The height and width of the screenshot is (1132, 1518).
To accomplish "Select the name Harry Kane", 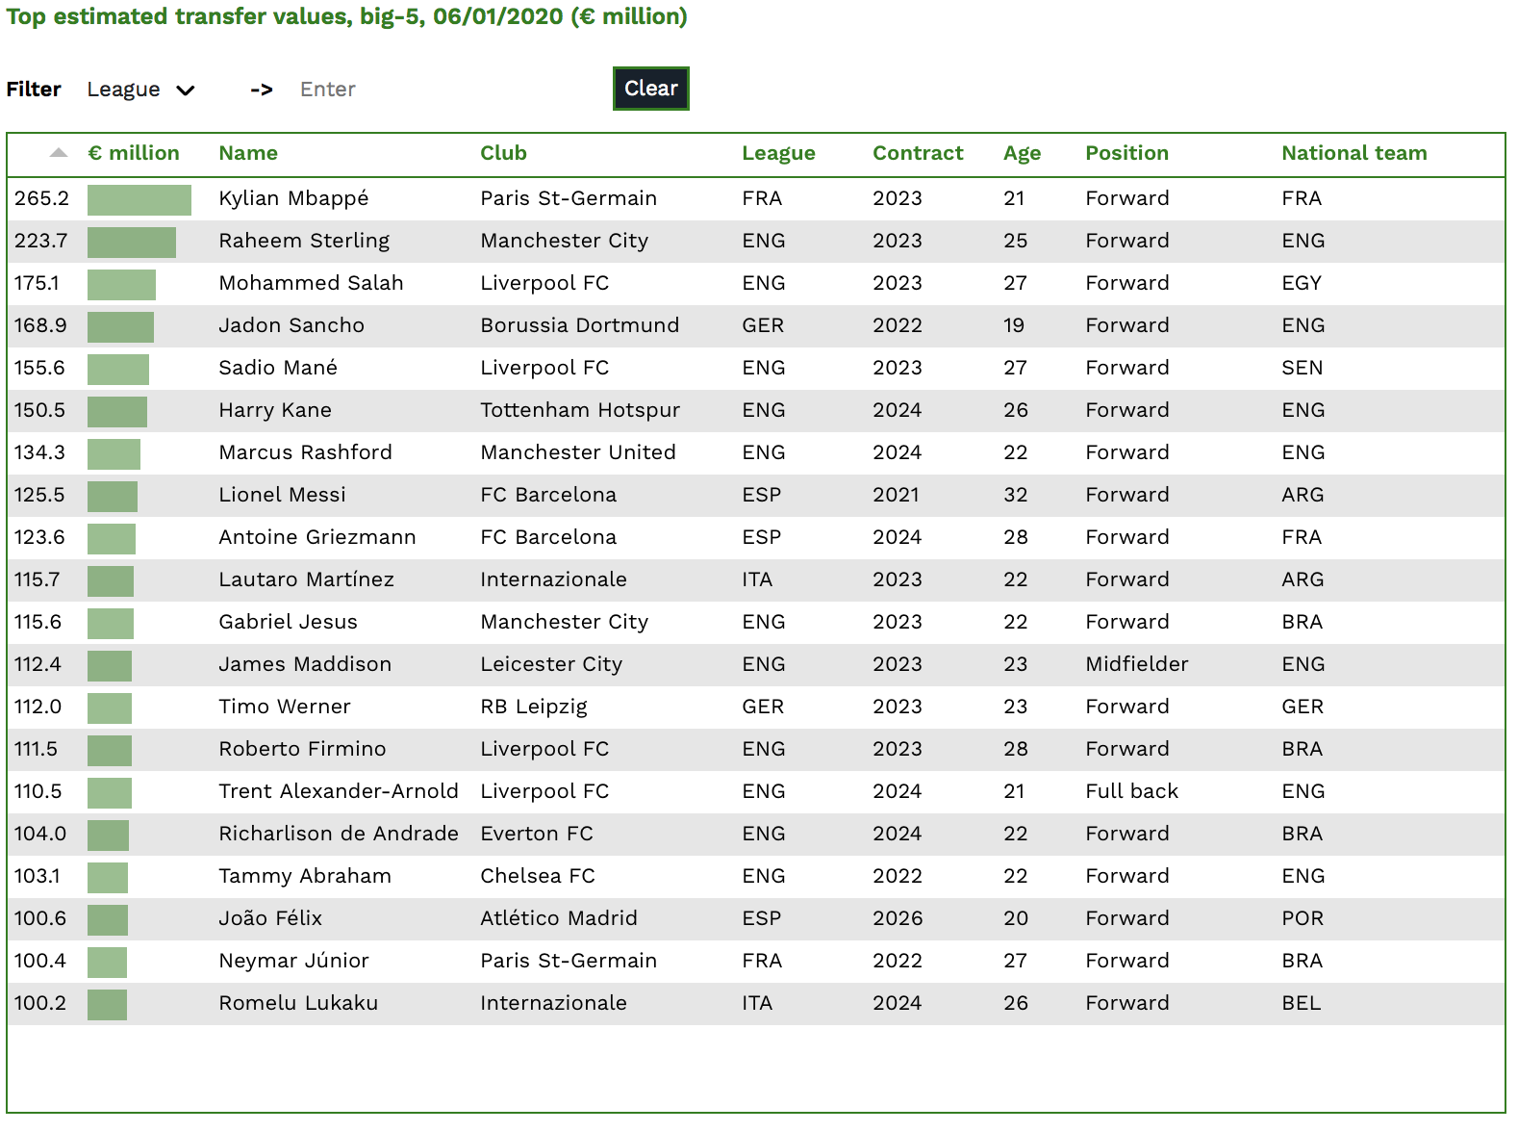I will [275, 410].
